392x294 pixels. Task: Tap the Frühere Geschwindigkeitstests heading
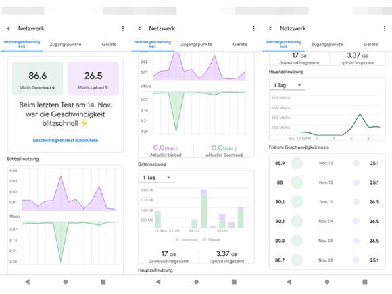coord(299,147)
